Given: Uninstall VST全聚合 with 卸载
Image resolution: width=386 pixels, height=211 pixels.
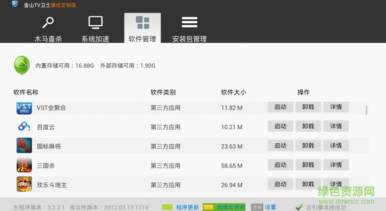Looking at the screenshot, I should [x=308, y=107].
